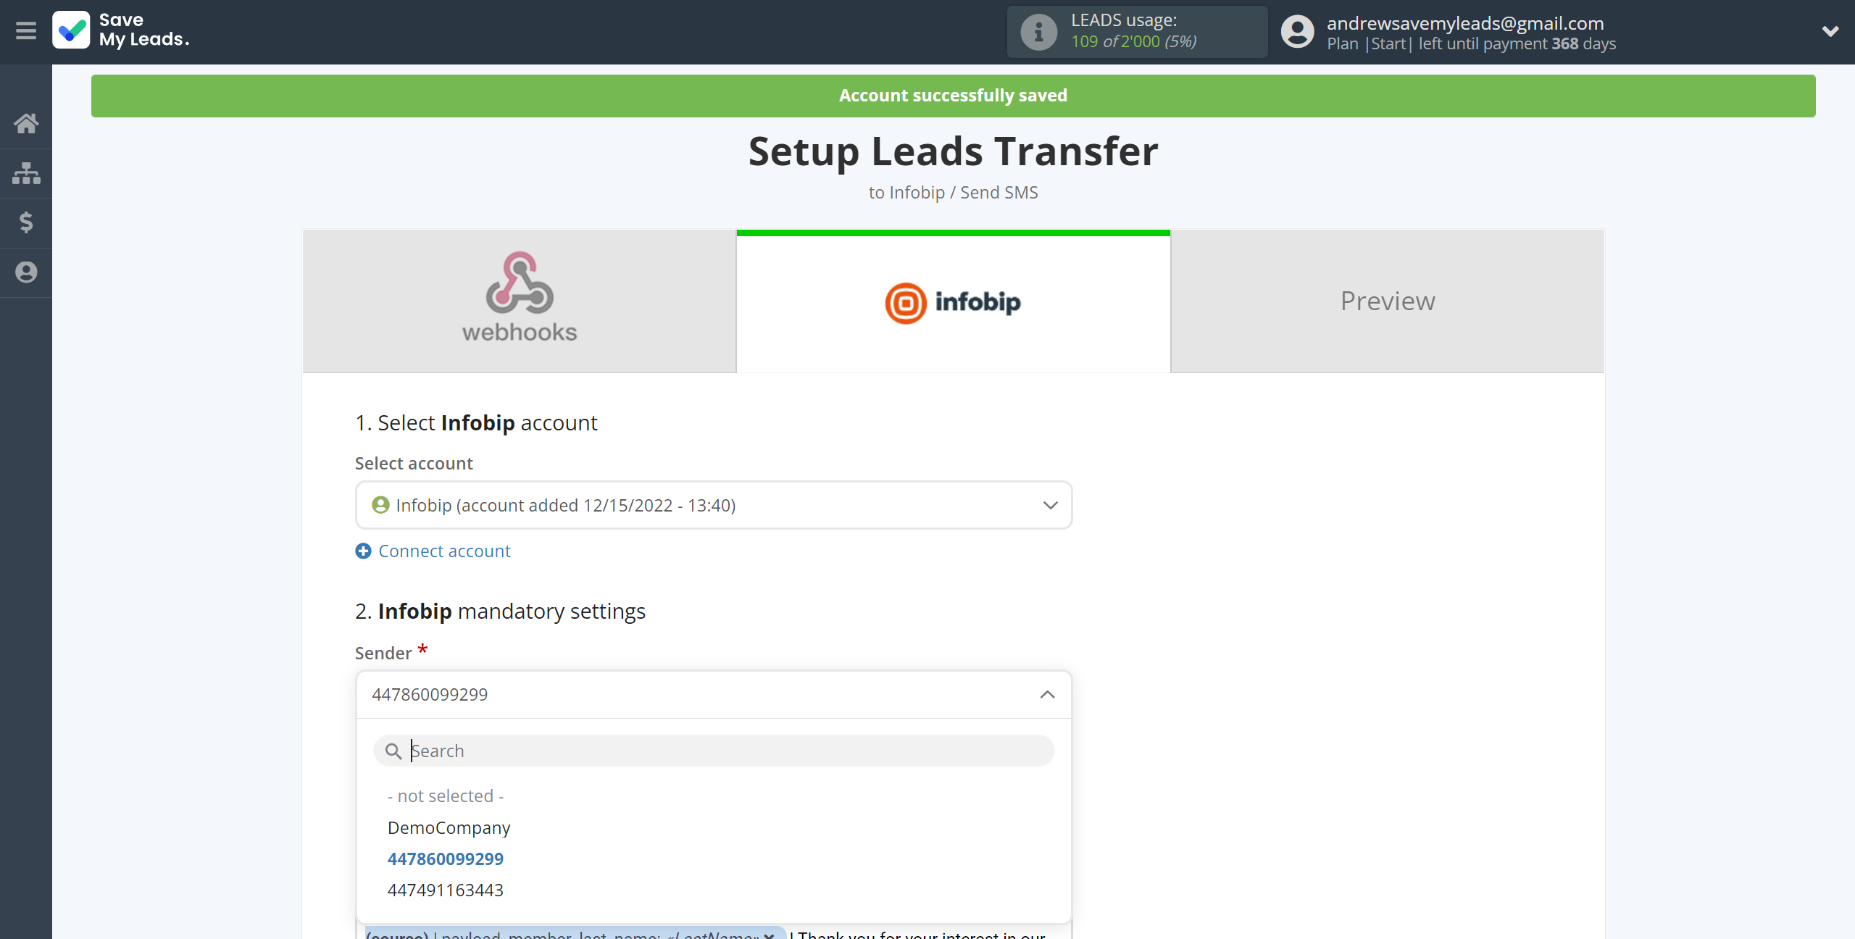Click the magnifier icon in Sender search
The image size is (1855, 939).
coord(393,751)
